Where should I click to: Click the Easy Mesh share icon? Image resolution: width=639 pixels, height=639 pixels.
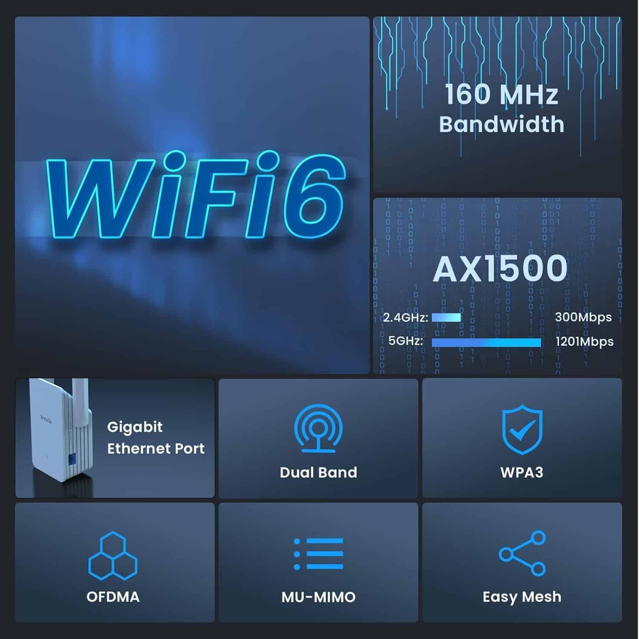(522, 553)
